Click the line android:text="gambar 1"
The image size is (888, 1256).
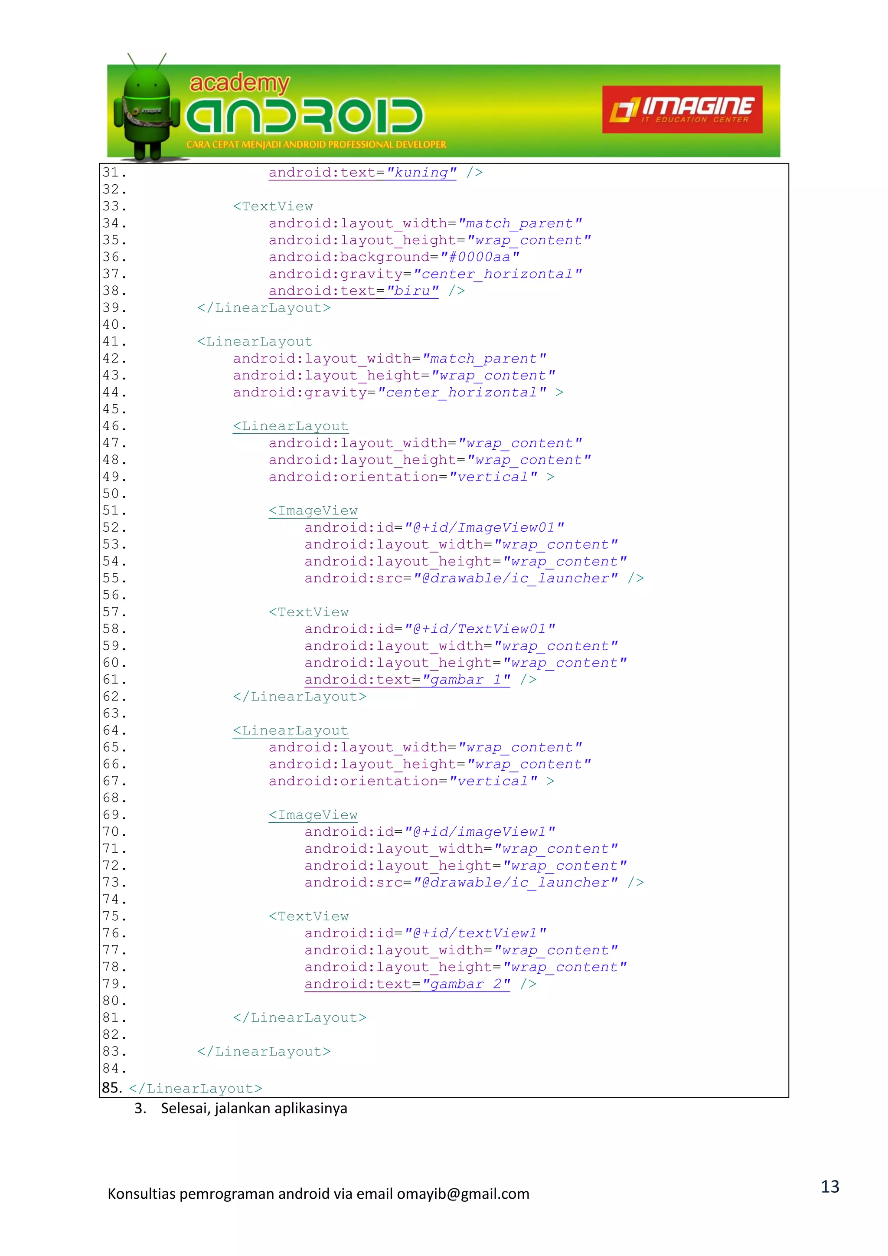(421, 680)
